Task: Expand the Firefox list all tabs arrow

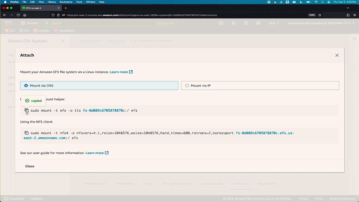Action: 348,8
